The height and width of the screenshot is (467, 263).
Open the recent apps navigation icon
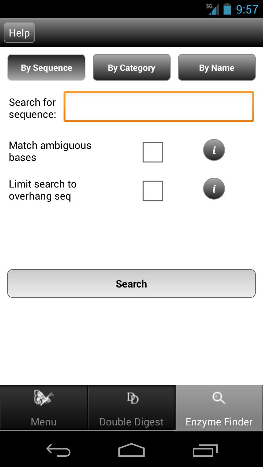point(205,451)
